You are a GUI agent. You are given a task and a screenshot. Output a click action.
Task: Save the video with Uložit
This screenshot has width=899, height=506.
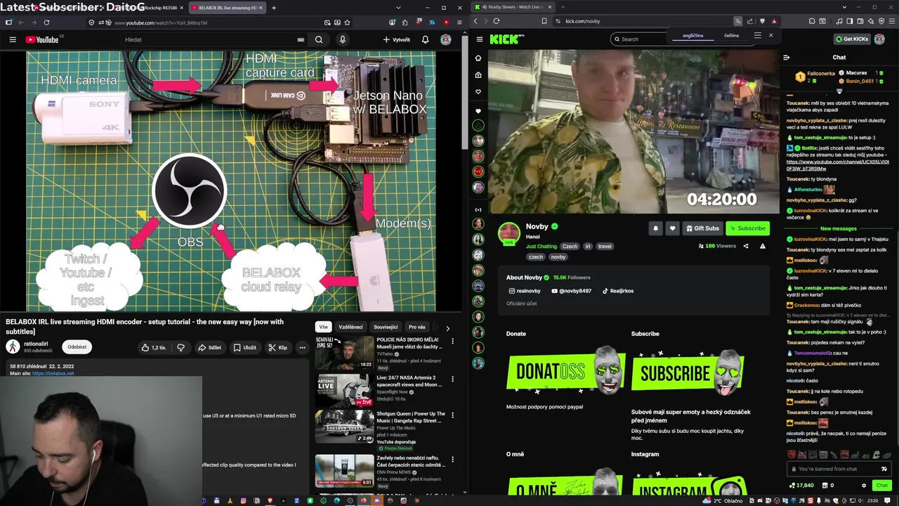245,347
